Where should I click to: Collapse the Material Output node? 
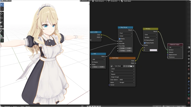click(x=169, y=45)
